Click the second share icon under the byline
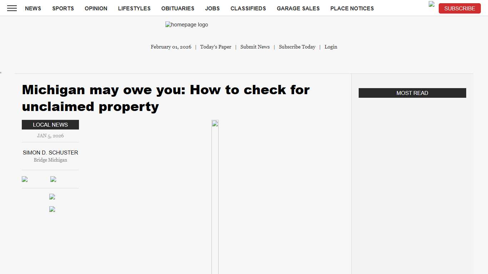The width and height of the screenshot is (488, 274). coord(53,179)
